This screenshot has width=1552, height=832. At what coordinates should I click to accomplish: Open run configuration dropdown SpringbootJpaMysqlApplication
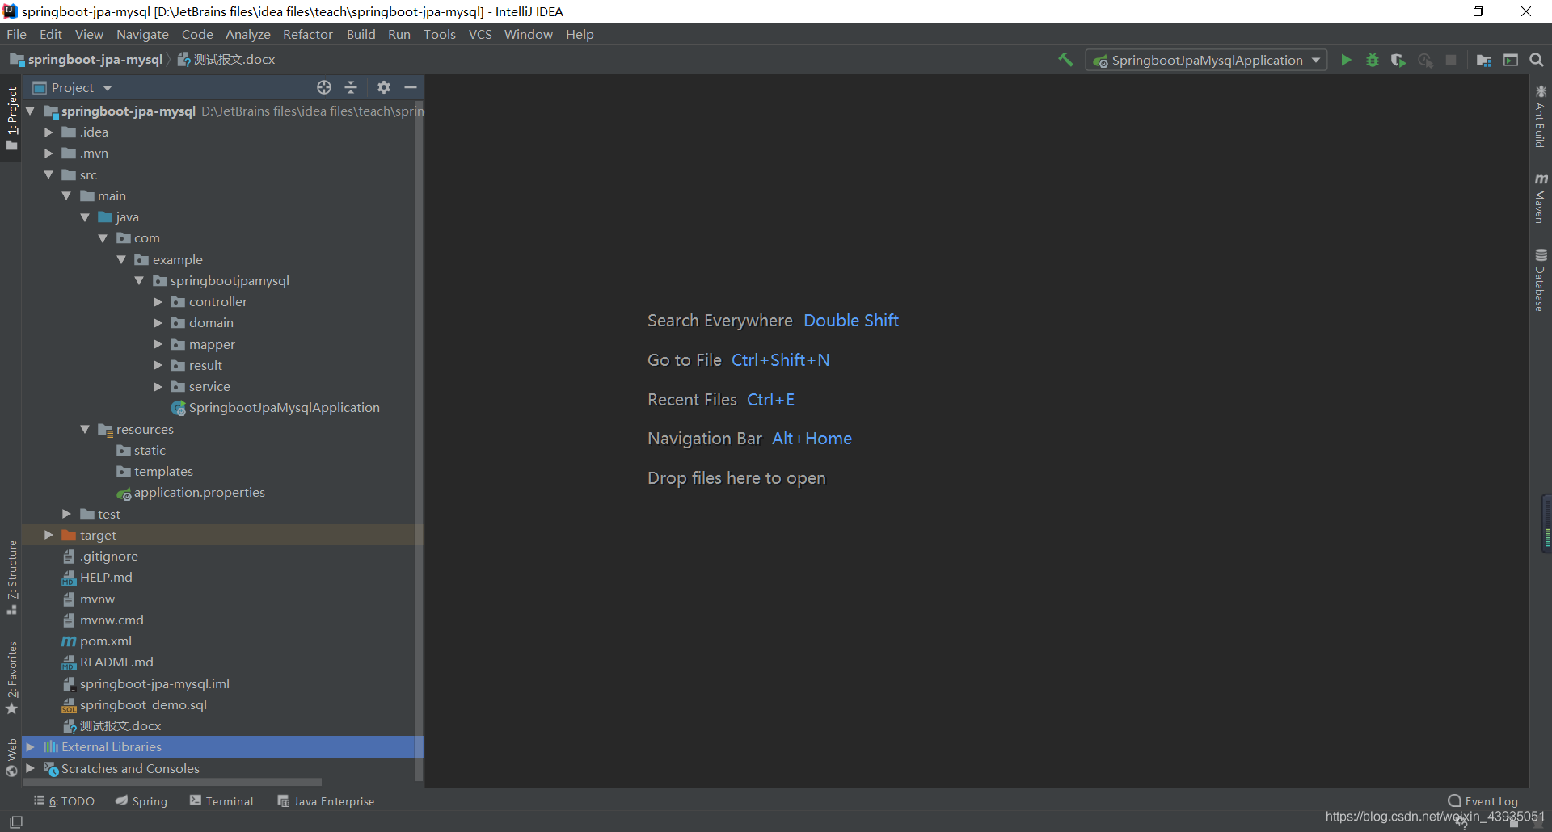click(x=1206, y=60)
